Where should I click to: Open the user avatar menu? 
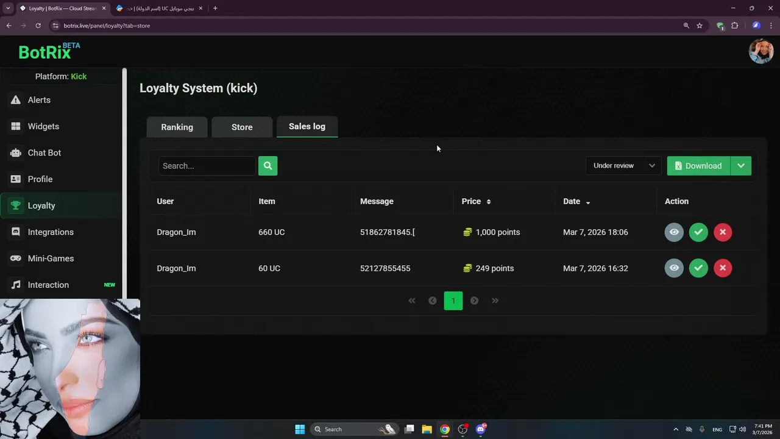point(760,52)
